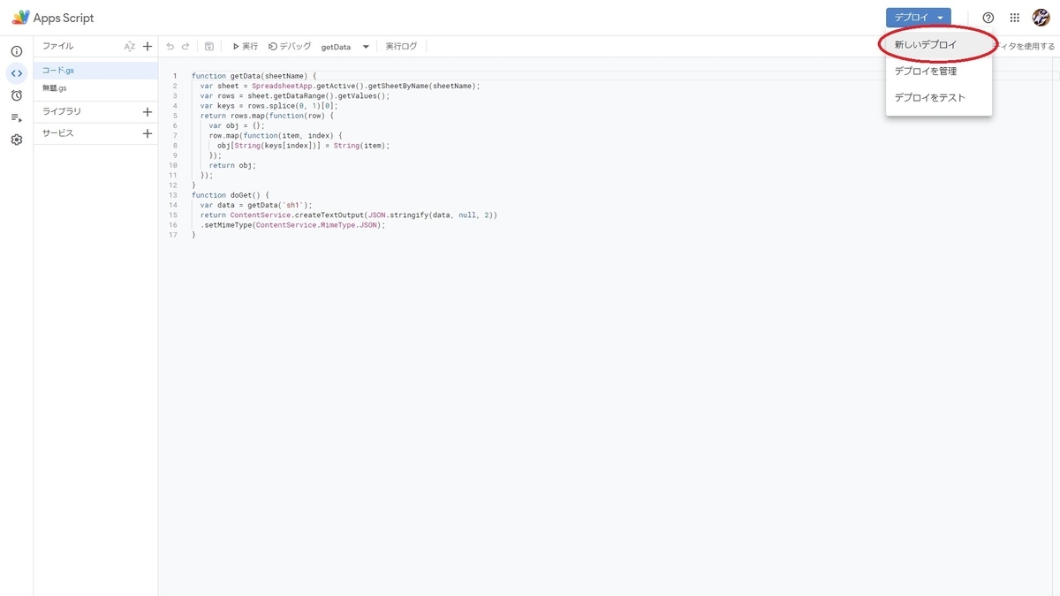Click the "var data = getData('sh1');" line
Screen dimensions: 1060x596
[x=256, y=205]
